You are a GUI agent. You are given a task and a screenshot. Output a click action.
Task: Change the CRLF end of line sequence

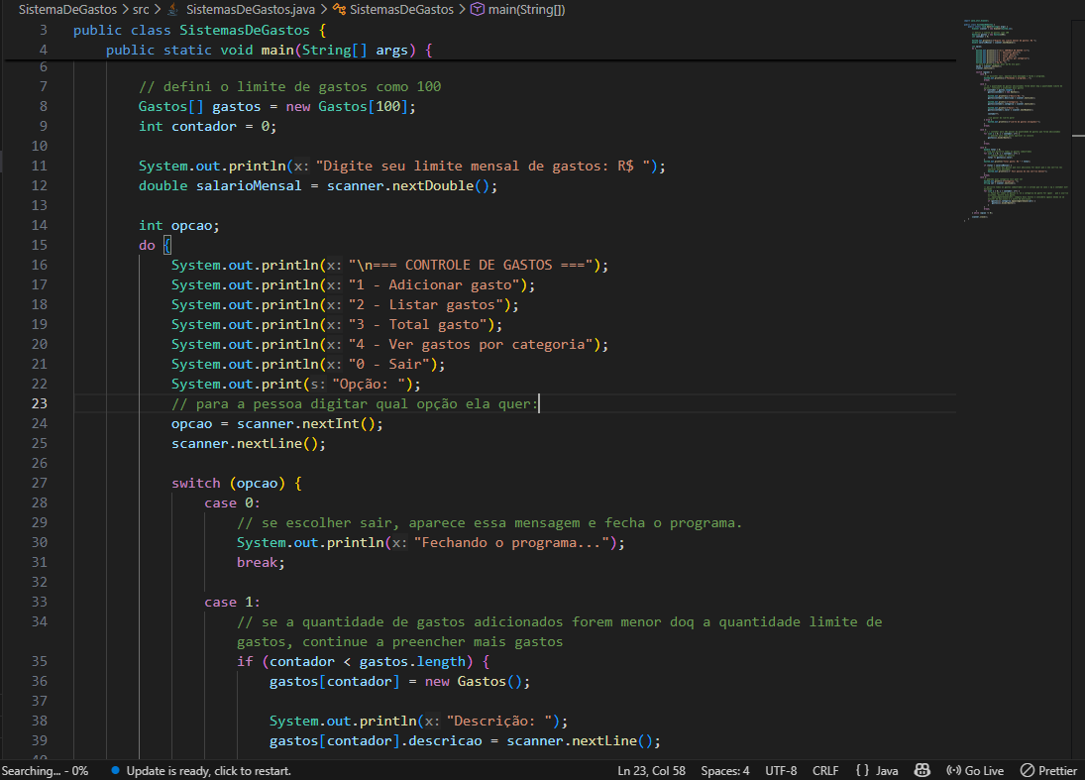825,770
